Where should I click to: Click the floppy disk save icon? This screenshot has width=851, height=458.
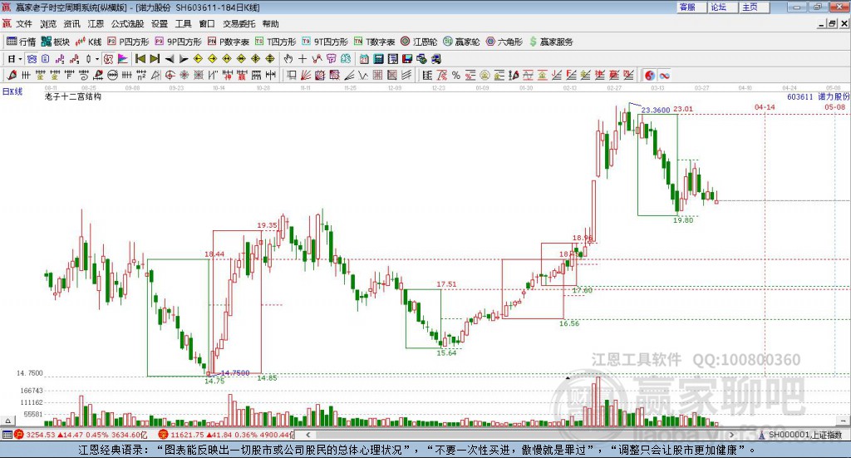(x=407, y=59)
